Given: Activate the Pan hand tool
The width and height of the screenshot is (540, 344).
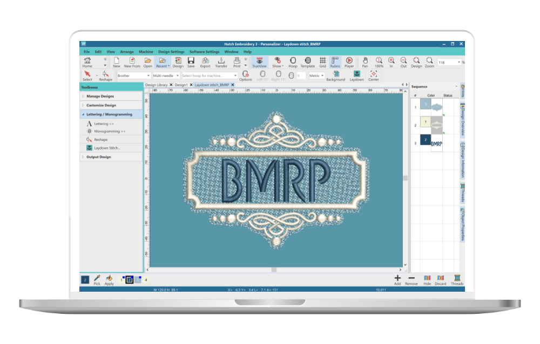Looking at the screenshot, I should click(x=365, y=61).
